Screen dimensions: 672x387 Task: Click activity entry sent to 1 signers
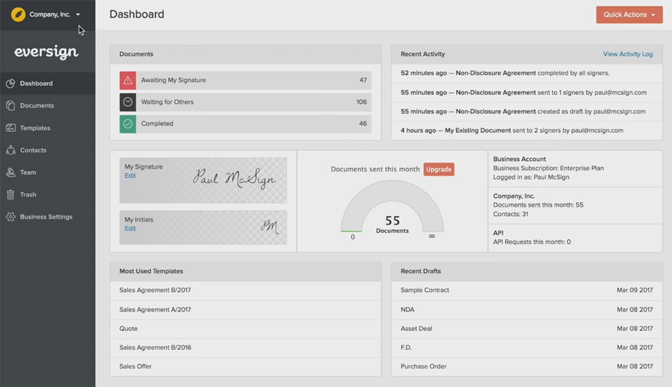pos(526,92)
